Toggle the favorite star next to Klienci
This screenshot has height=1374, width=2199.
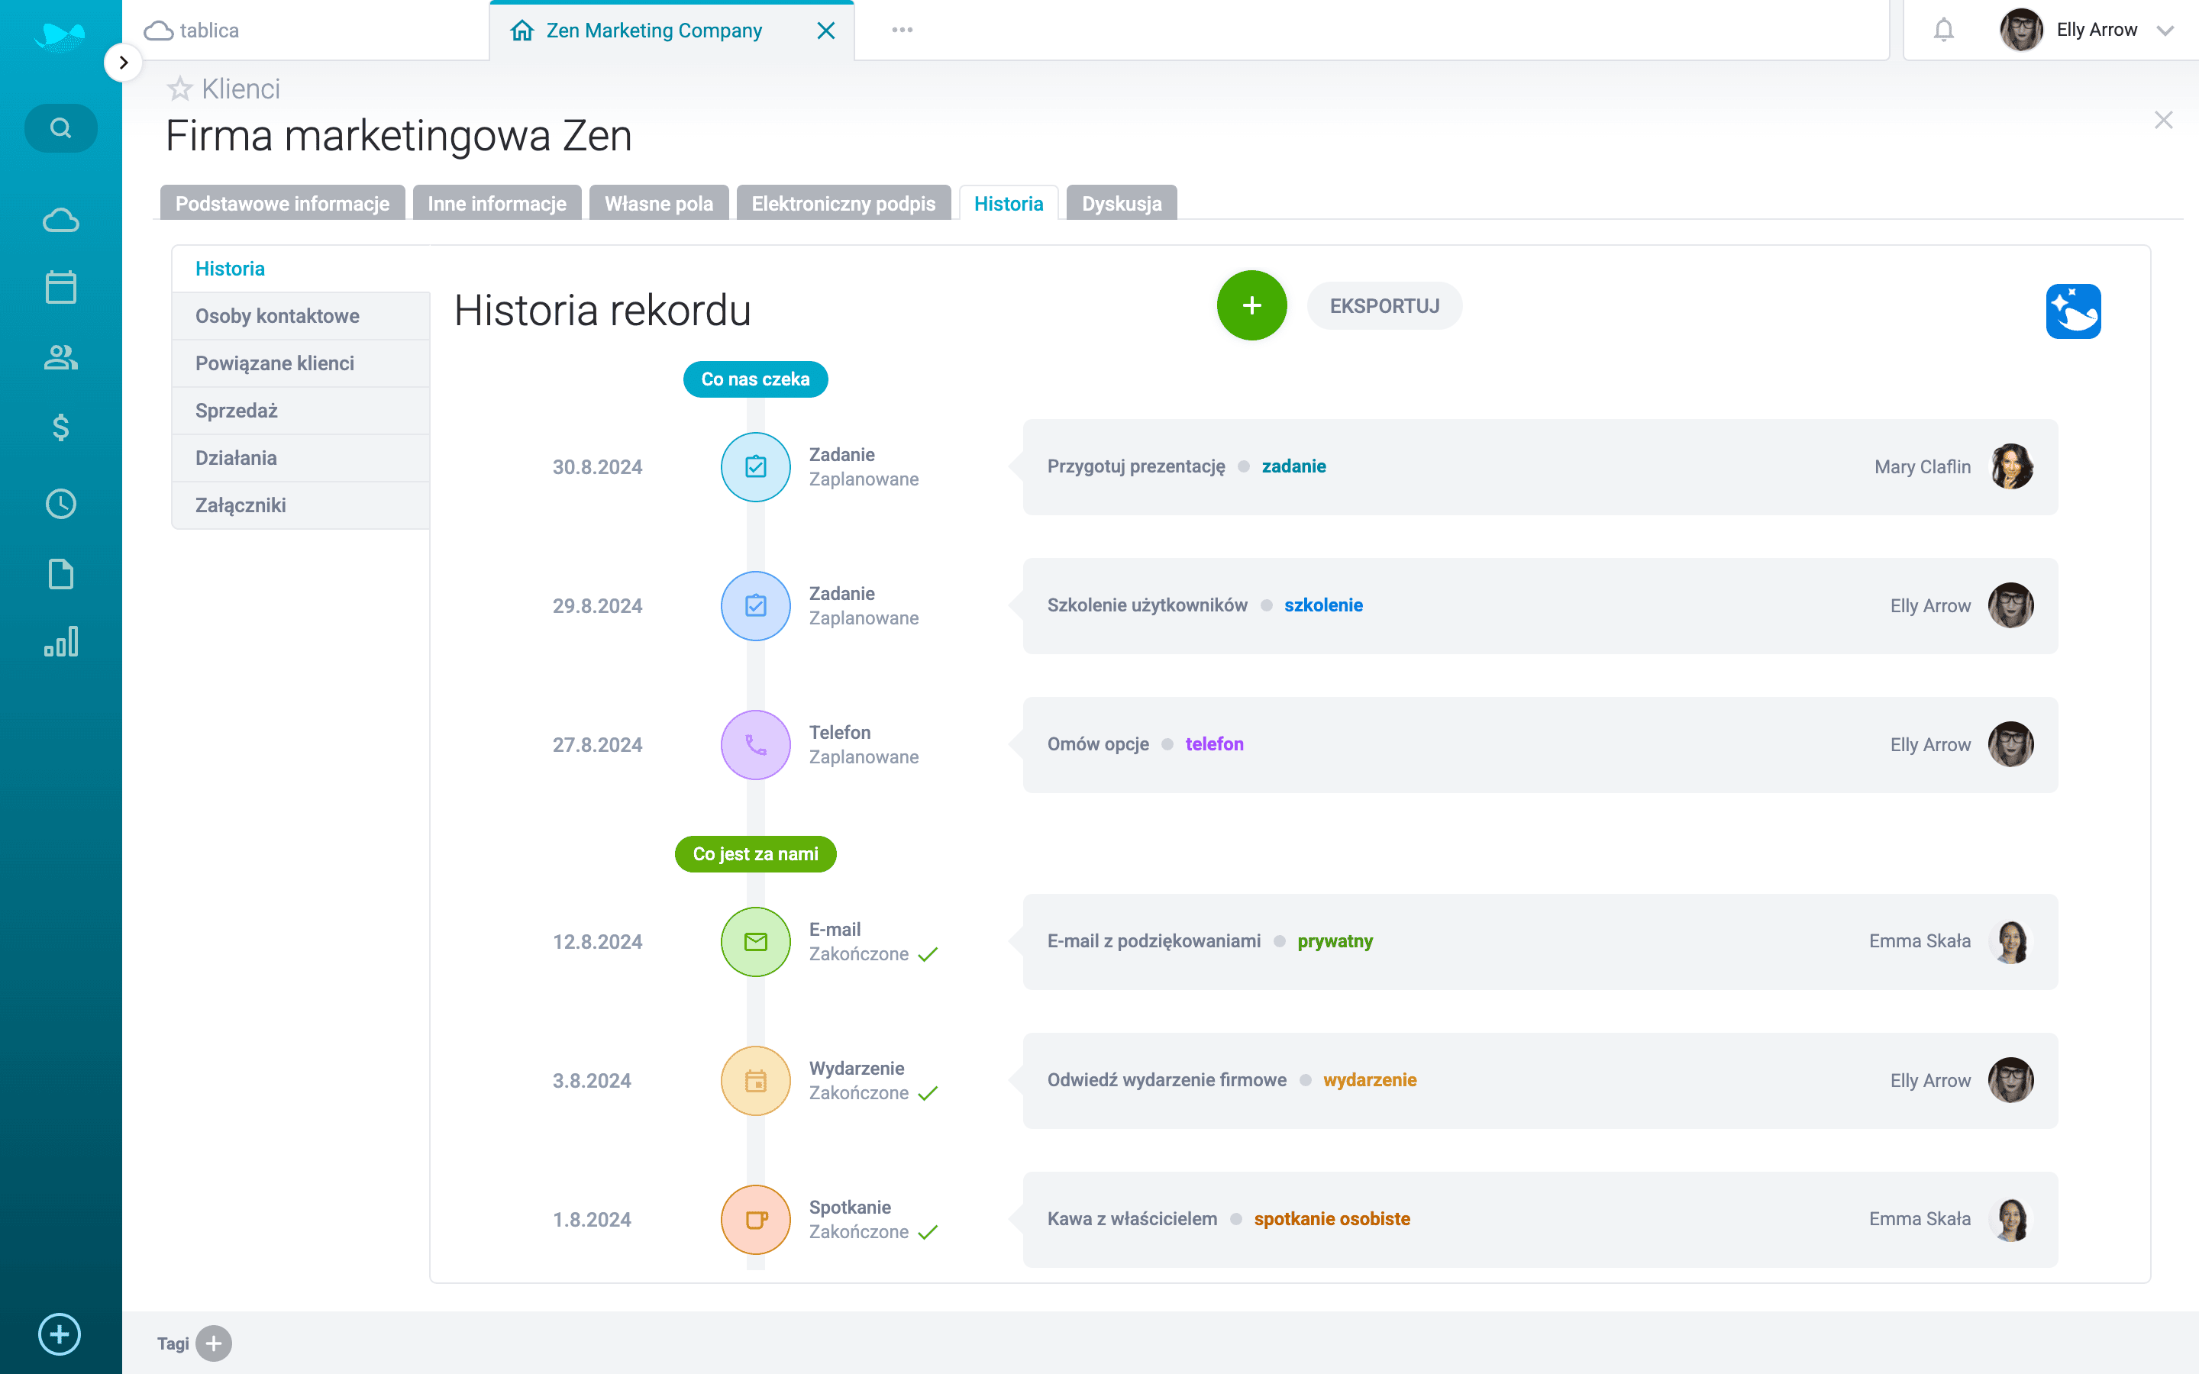coord(179,88)
